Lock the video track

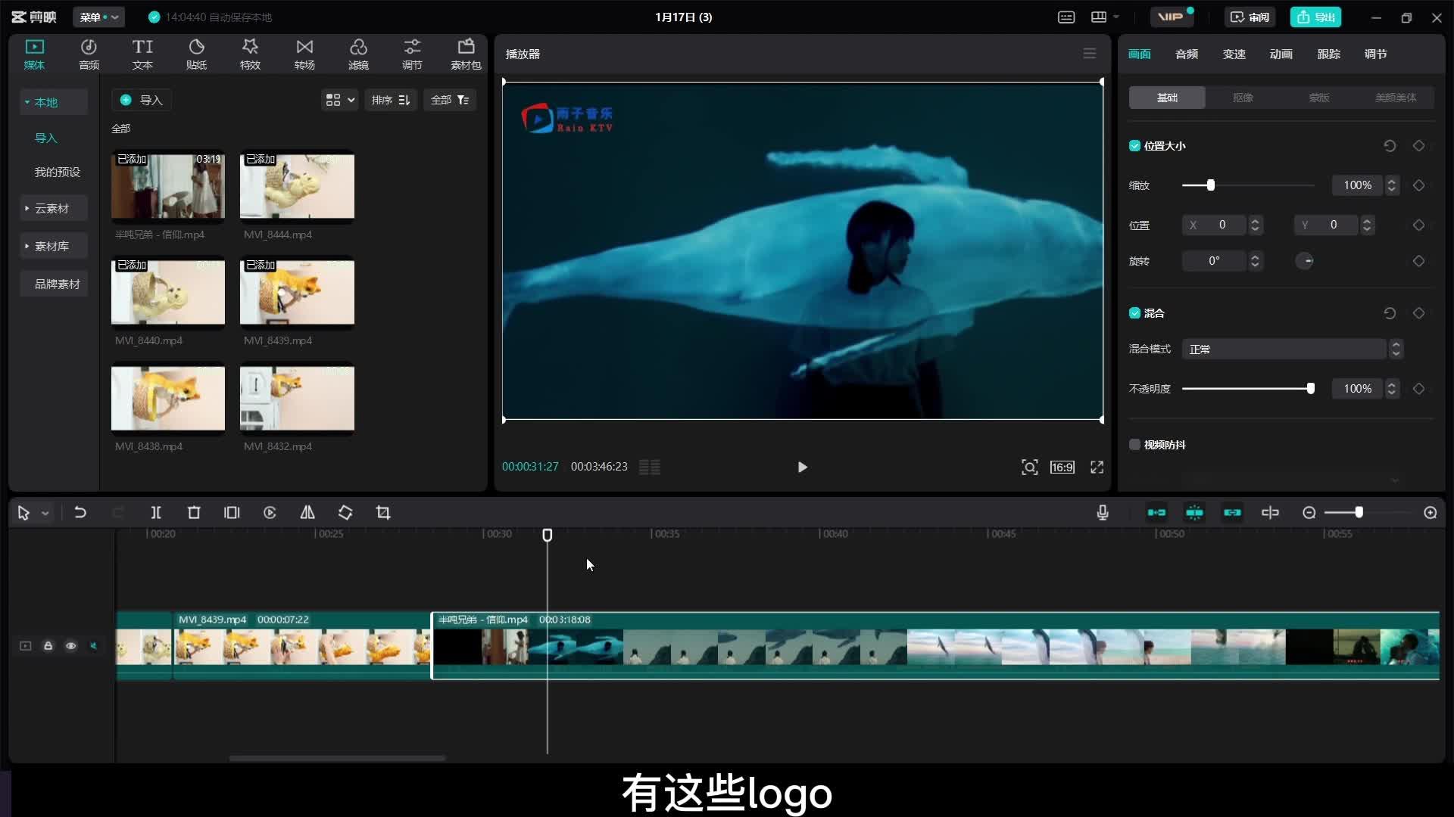[48, 646]
